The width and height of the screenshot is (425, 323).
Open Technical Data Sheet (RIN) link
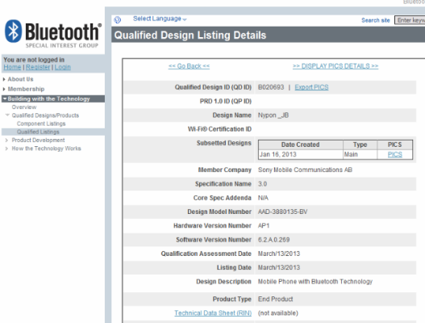point(213,313)
